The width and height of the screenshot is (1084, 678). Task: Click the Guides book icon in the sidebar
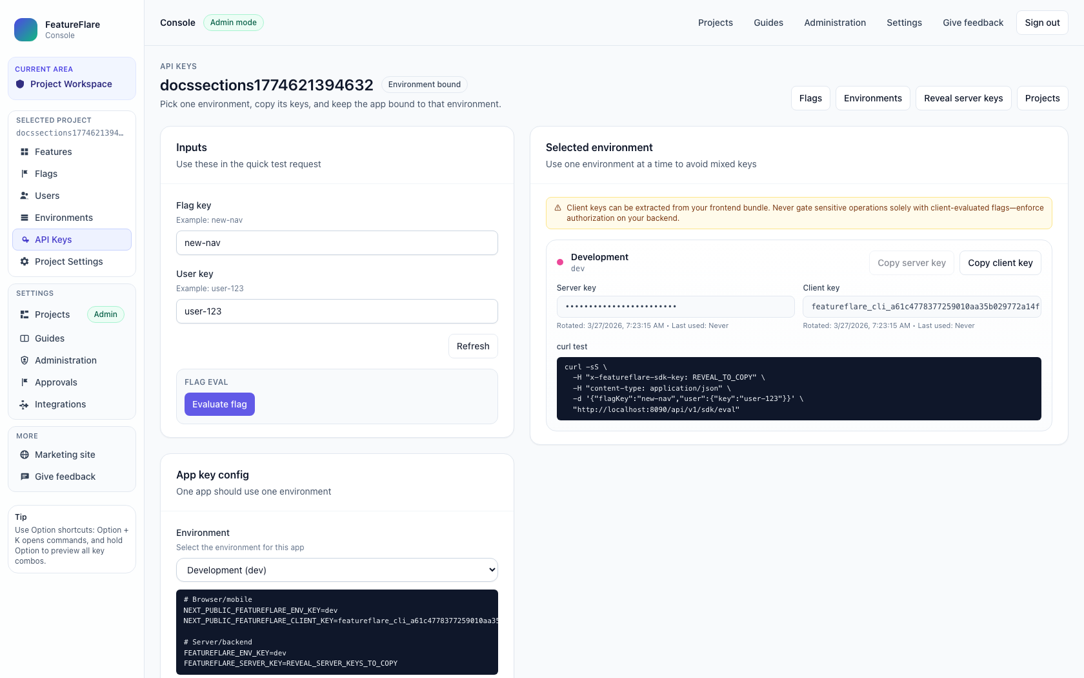25,338
